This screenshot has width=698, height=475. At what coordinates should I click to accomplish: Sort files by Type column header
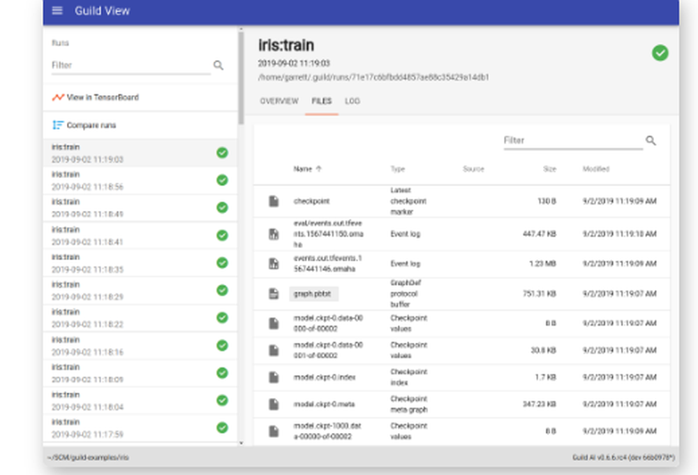[x=398, y=169]
